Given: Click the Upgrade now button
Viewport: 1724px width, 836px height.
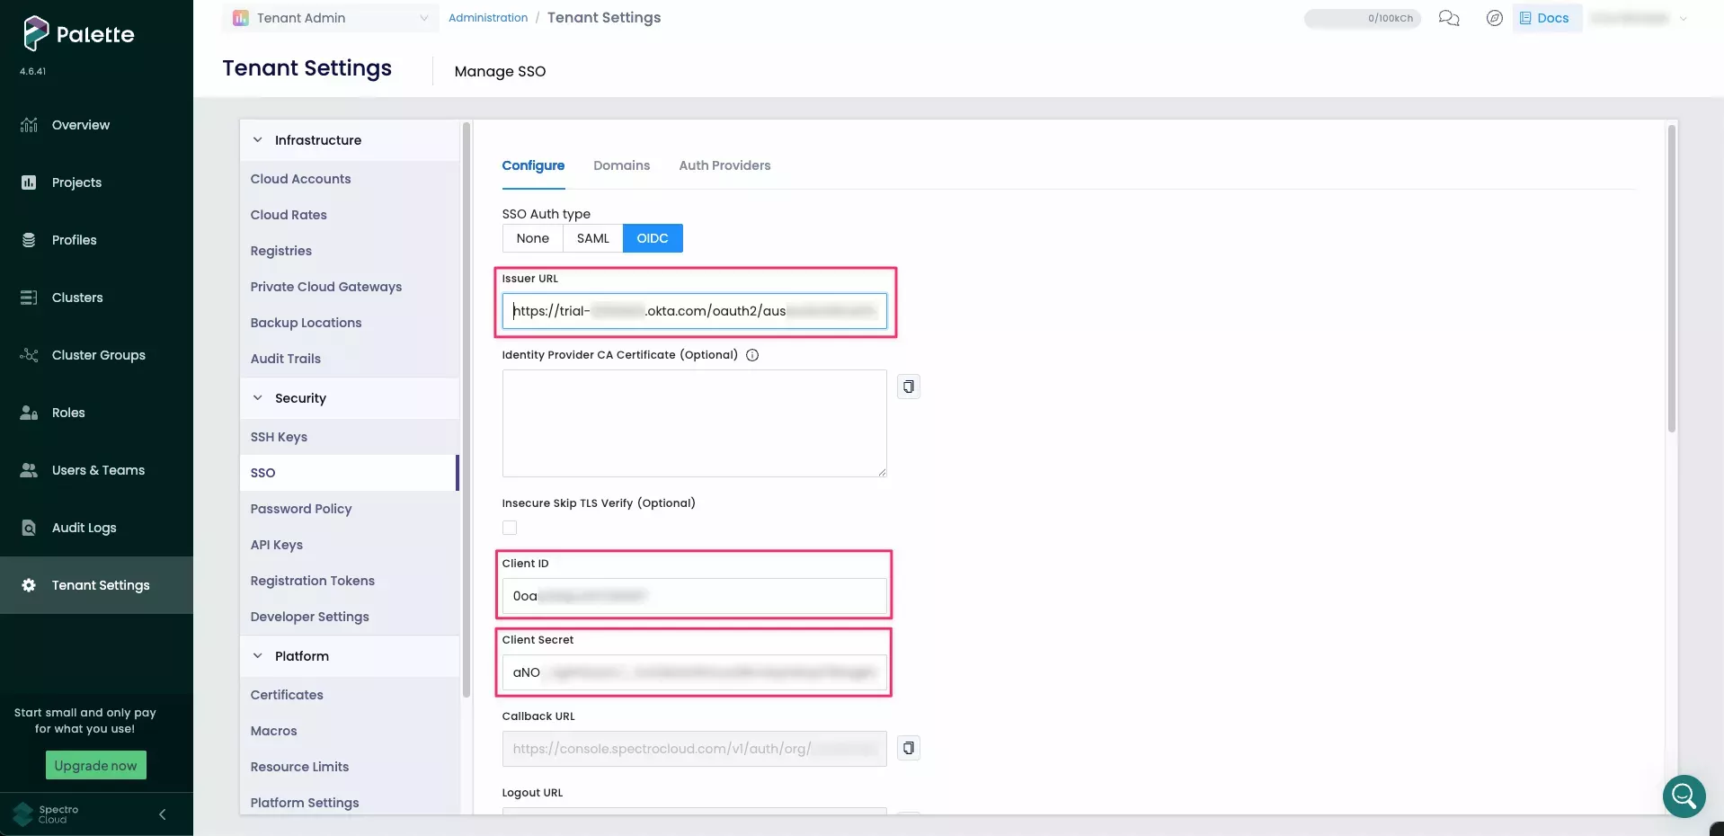Looking at the screenshot, I should [x=95, y=766].
